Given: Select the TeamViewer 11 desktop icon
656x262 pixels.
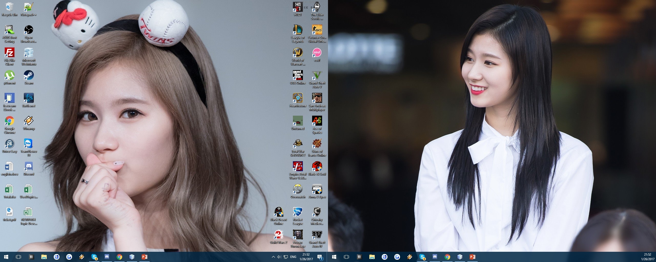Looking at the screenshot, I should [x=29, y=148].
